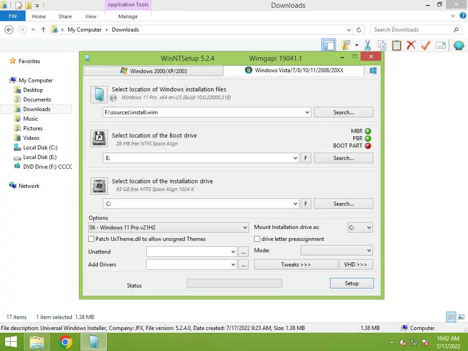Refresh the Downloads folder view

[359, 30]
